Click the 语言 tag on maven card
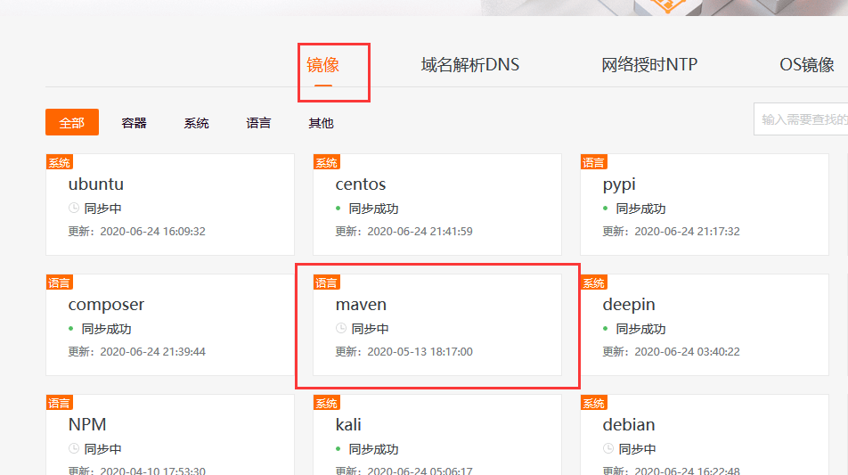Viewport: 848px width, 475px height. (x=326, y=283)
